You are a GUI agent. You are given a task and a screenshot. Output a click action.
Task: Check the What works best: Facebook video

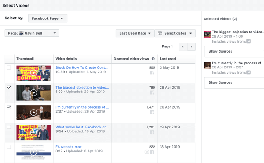[x=9, y=127]
